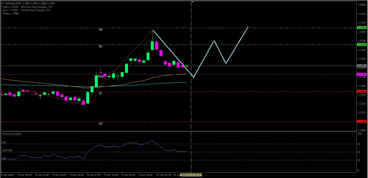This screenshot has width=368, height=178.
Task: Click the OB overbought label in RSI panel
Action: [x=4, y=142]
